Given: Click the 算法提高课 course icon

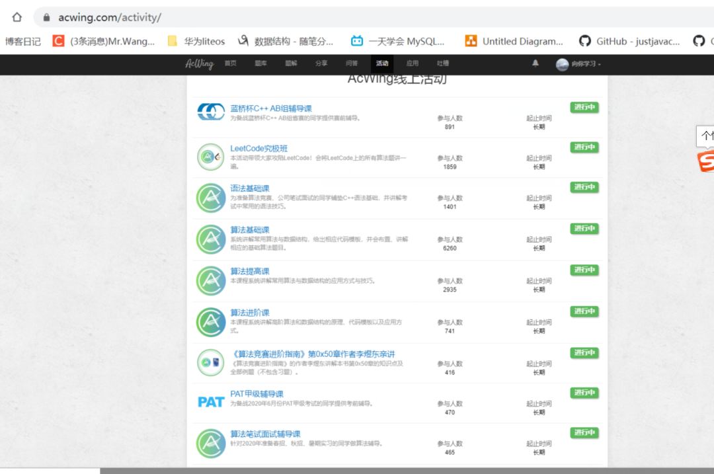Looking at the screenshot, I should pyautogui.click(x=211, y=280).
